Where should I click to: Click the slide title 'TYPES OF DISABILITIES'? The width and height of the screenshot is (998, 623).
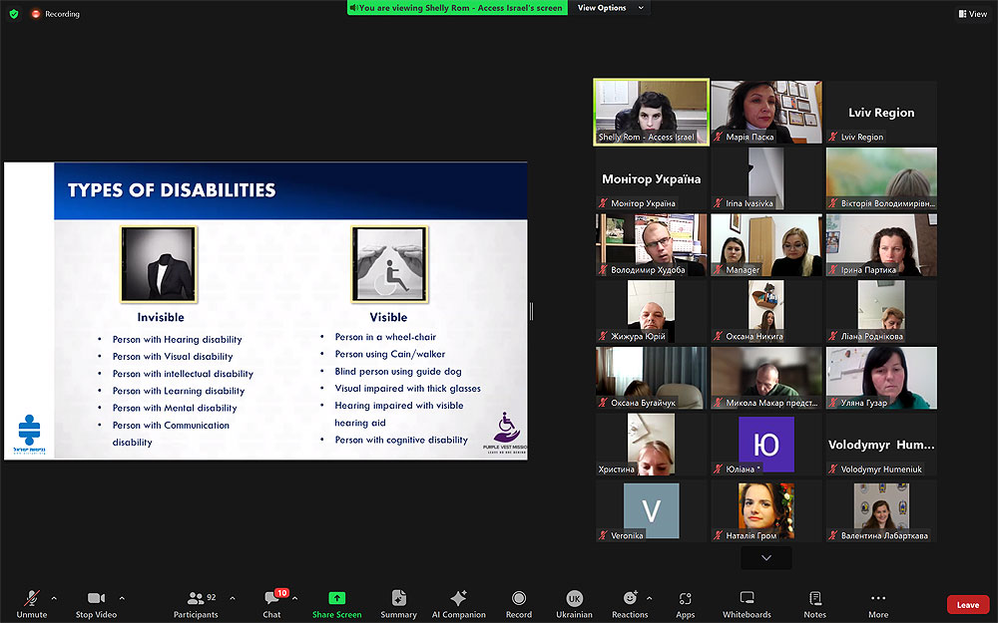click(172, 190)
